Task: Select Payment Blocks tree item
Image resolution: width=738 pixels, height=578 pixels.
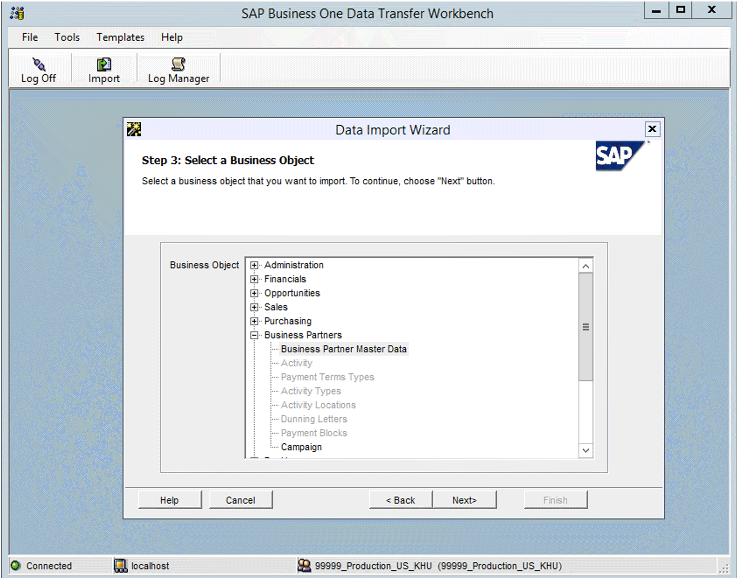Action: click(x=314, y=433)
